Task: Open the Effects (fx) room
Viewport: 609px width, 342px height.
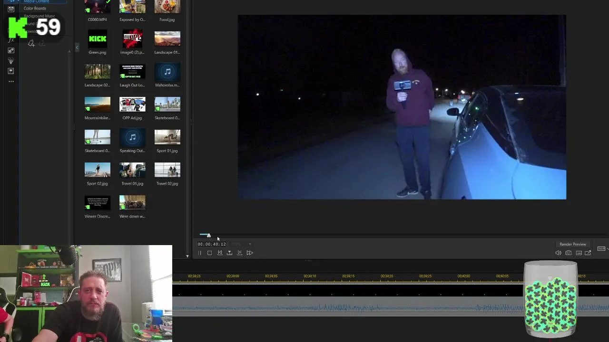Action: coord(11,40)
